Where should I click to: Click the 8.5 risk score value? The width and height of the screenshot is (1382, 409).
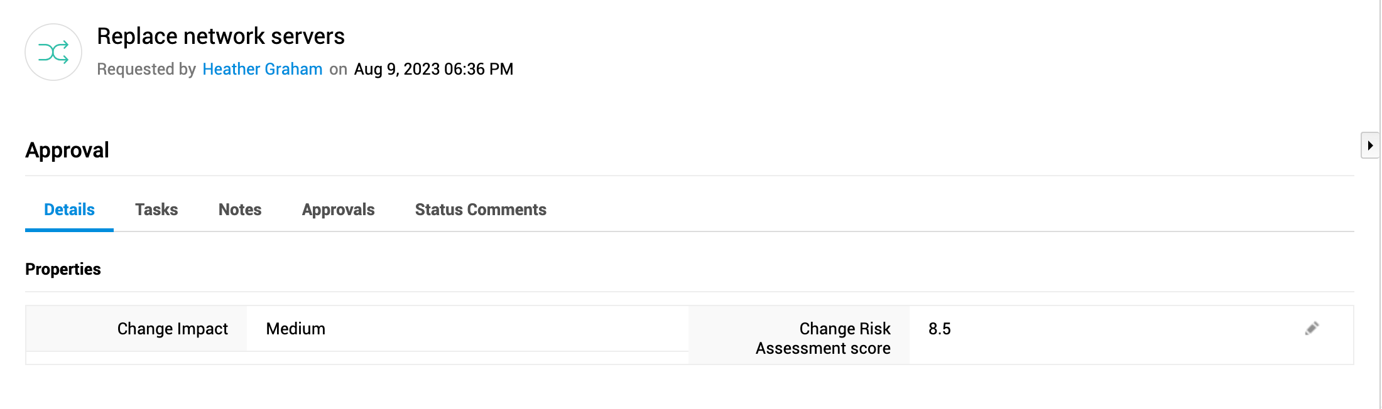click(x=939, y=329)
